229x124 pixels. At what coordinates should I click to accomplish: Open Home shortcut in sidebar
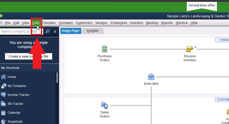point(12,77)
